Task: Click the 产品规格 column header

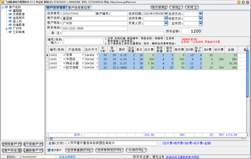Action: [75, 50]
